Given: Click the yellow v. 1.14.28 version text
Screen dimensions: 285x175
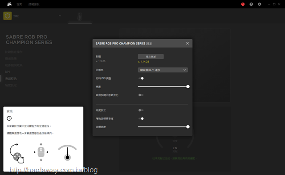Looking at the screenshot, I should (x=143, y=62).
